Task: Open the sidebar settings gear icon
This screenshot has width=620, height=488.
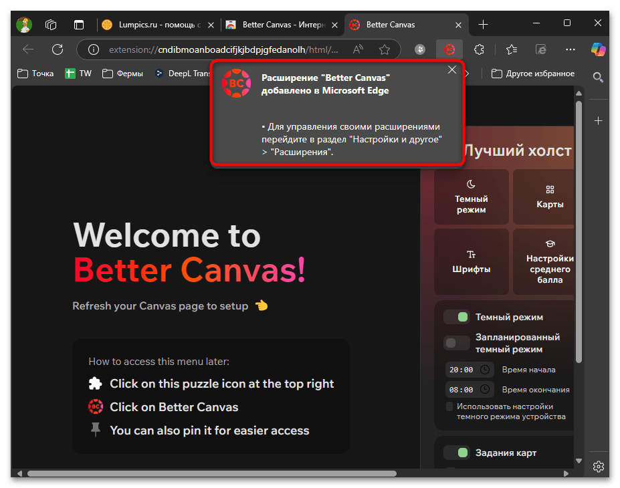Action: pyautogui.click(x=598, y=467)
